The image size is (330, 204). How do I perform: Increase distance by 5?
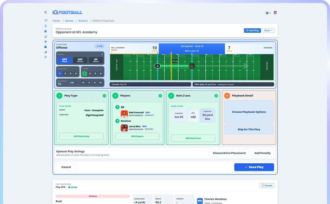pos(100,83)
